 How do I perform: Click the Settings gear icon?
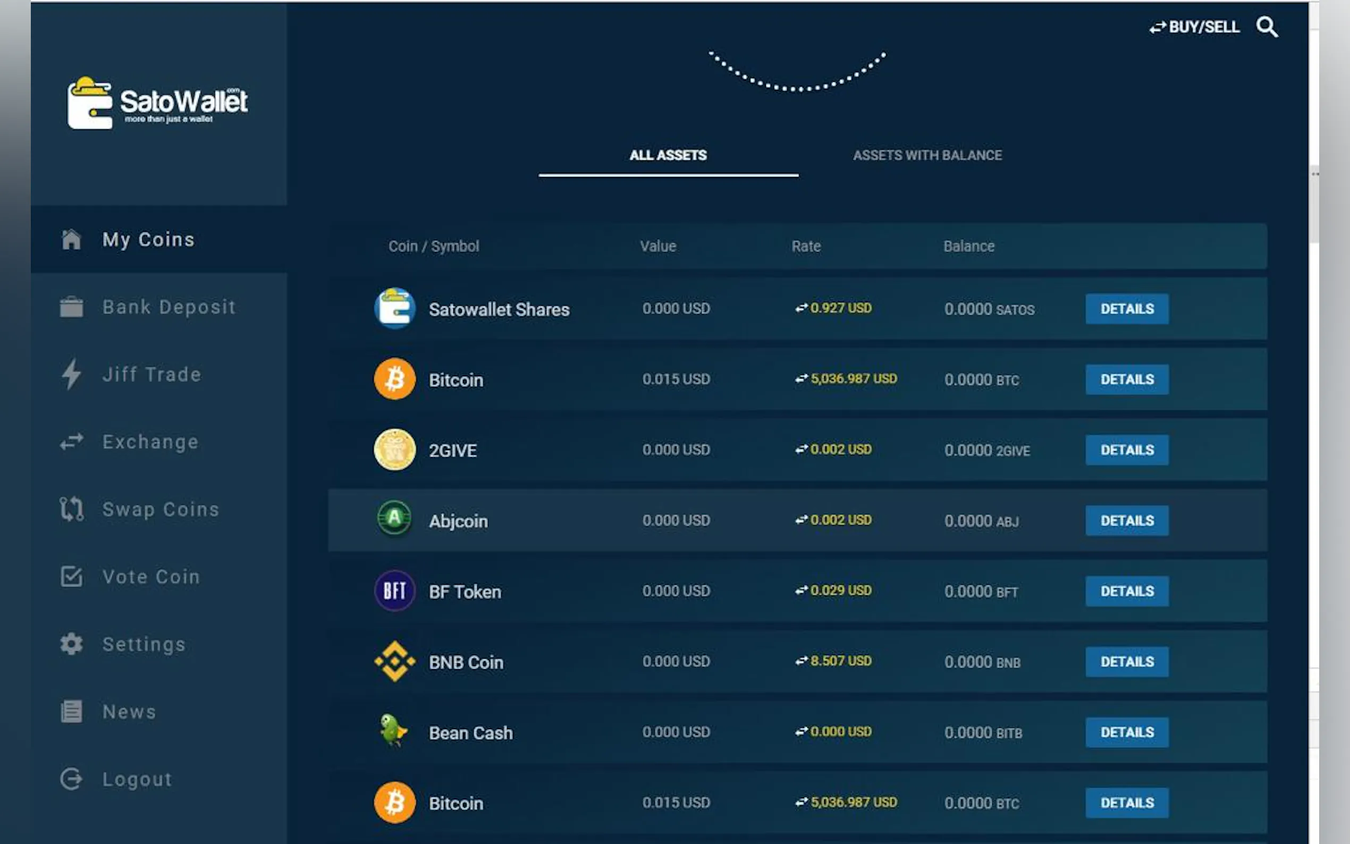pos(71,644)
